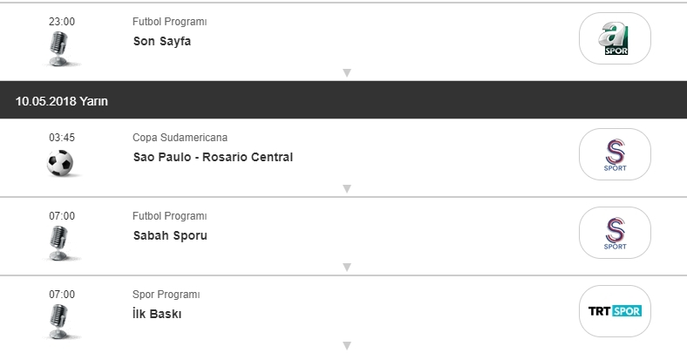Click S Sport logo for Sao Paulo match
The width and height of the screenshot is (687, 353).
tap(615, 154)
